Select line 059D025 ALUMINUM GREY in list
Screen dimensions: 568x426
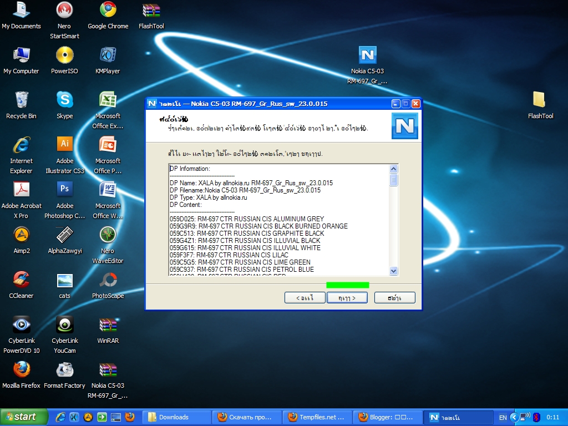pos(247,219)
